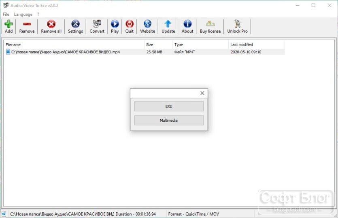Minimize the Audio/Video To Exe window
Screen dimensions: 338x218
coord(298,5)
